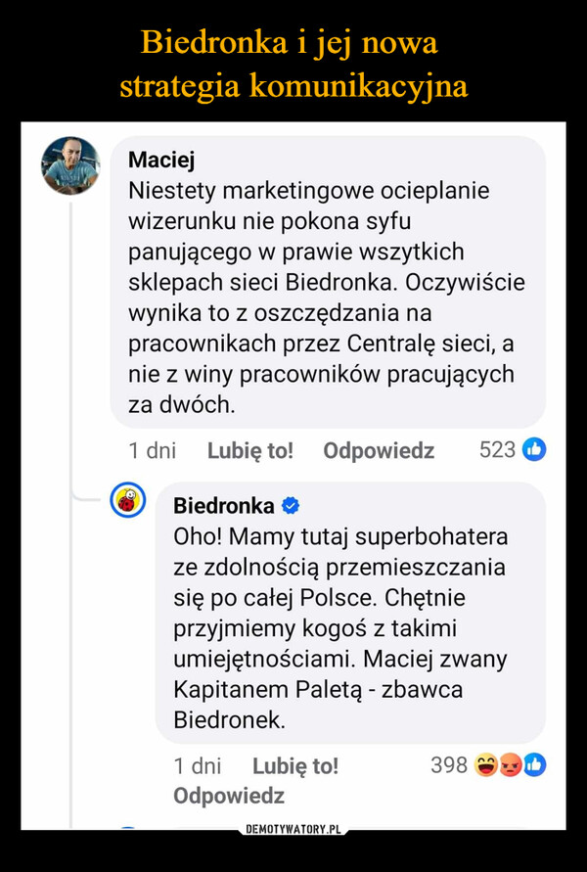Click the yellow title about Biedronka's strategy
587x872 pixels.
point(293,65)
